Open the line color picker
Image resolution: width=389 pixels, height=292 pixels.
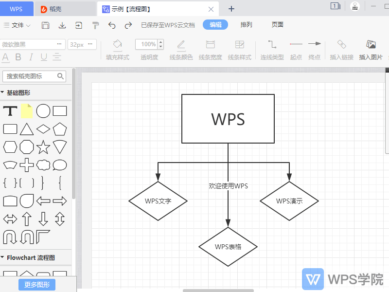coord(181,50)
